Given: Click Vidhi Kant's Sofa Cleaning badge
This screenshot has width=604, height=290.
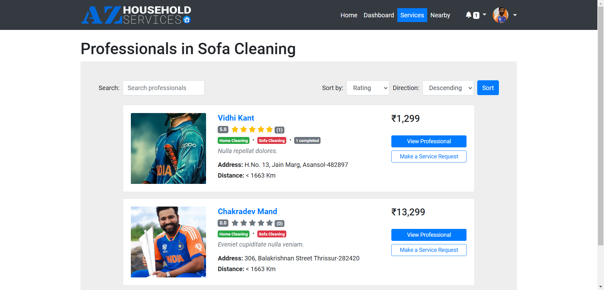Looking at the screenshot, I should click(271, 140).
